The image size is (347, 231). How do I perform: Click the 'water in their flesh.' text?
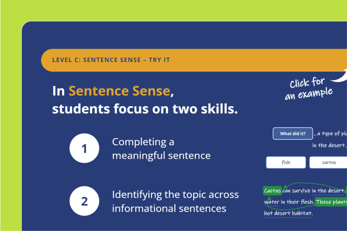[289, 202]
